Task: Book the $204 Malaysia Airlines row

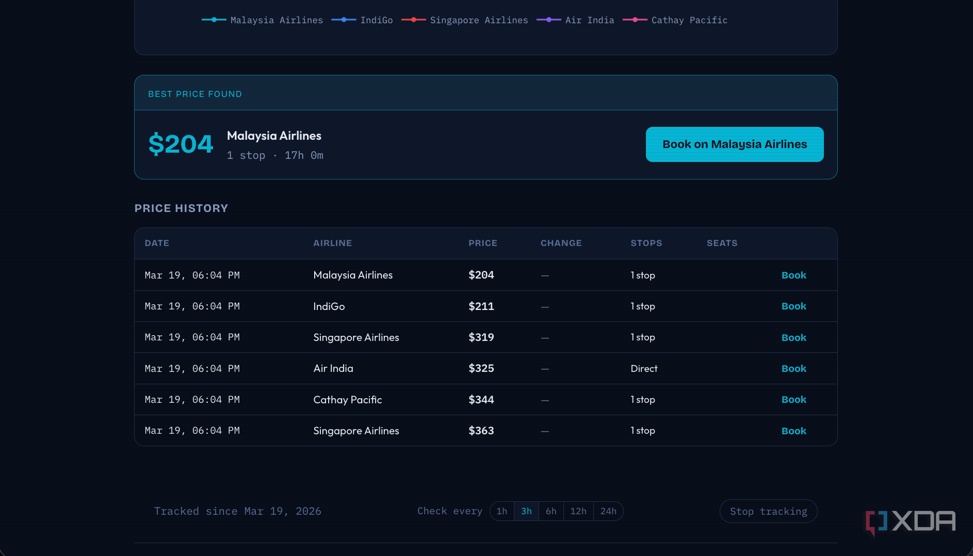Action: pyautogui.click(x=793, y=275)
